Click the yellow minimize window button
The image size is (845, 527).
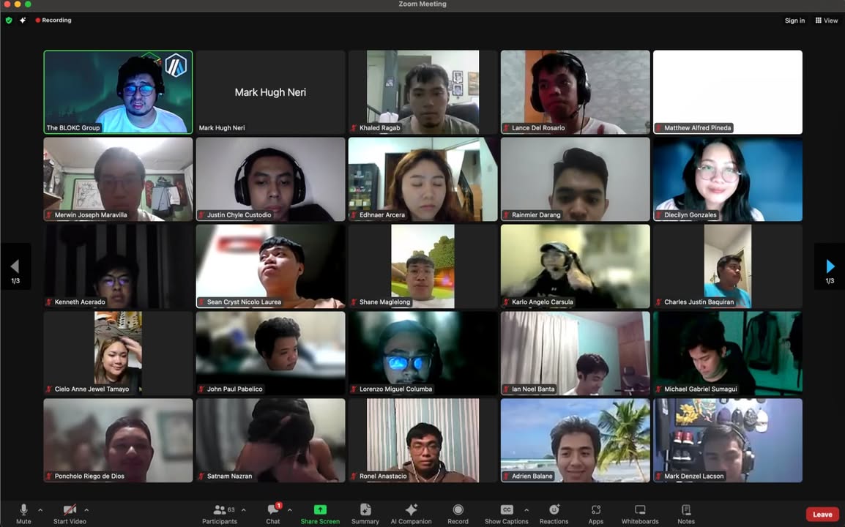18,4
